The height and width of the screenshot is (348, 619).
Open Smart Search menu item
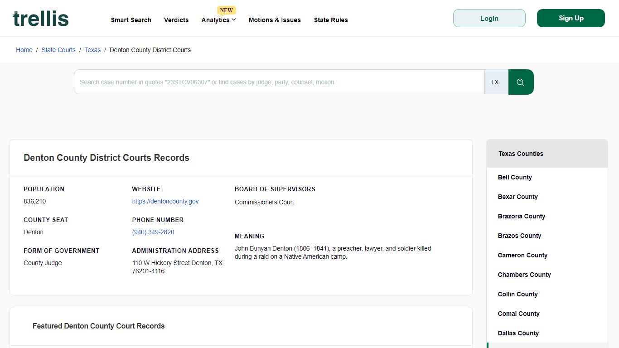click(131, 20)
